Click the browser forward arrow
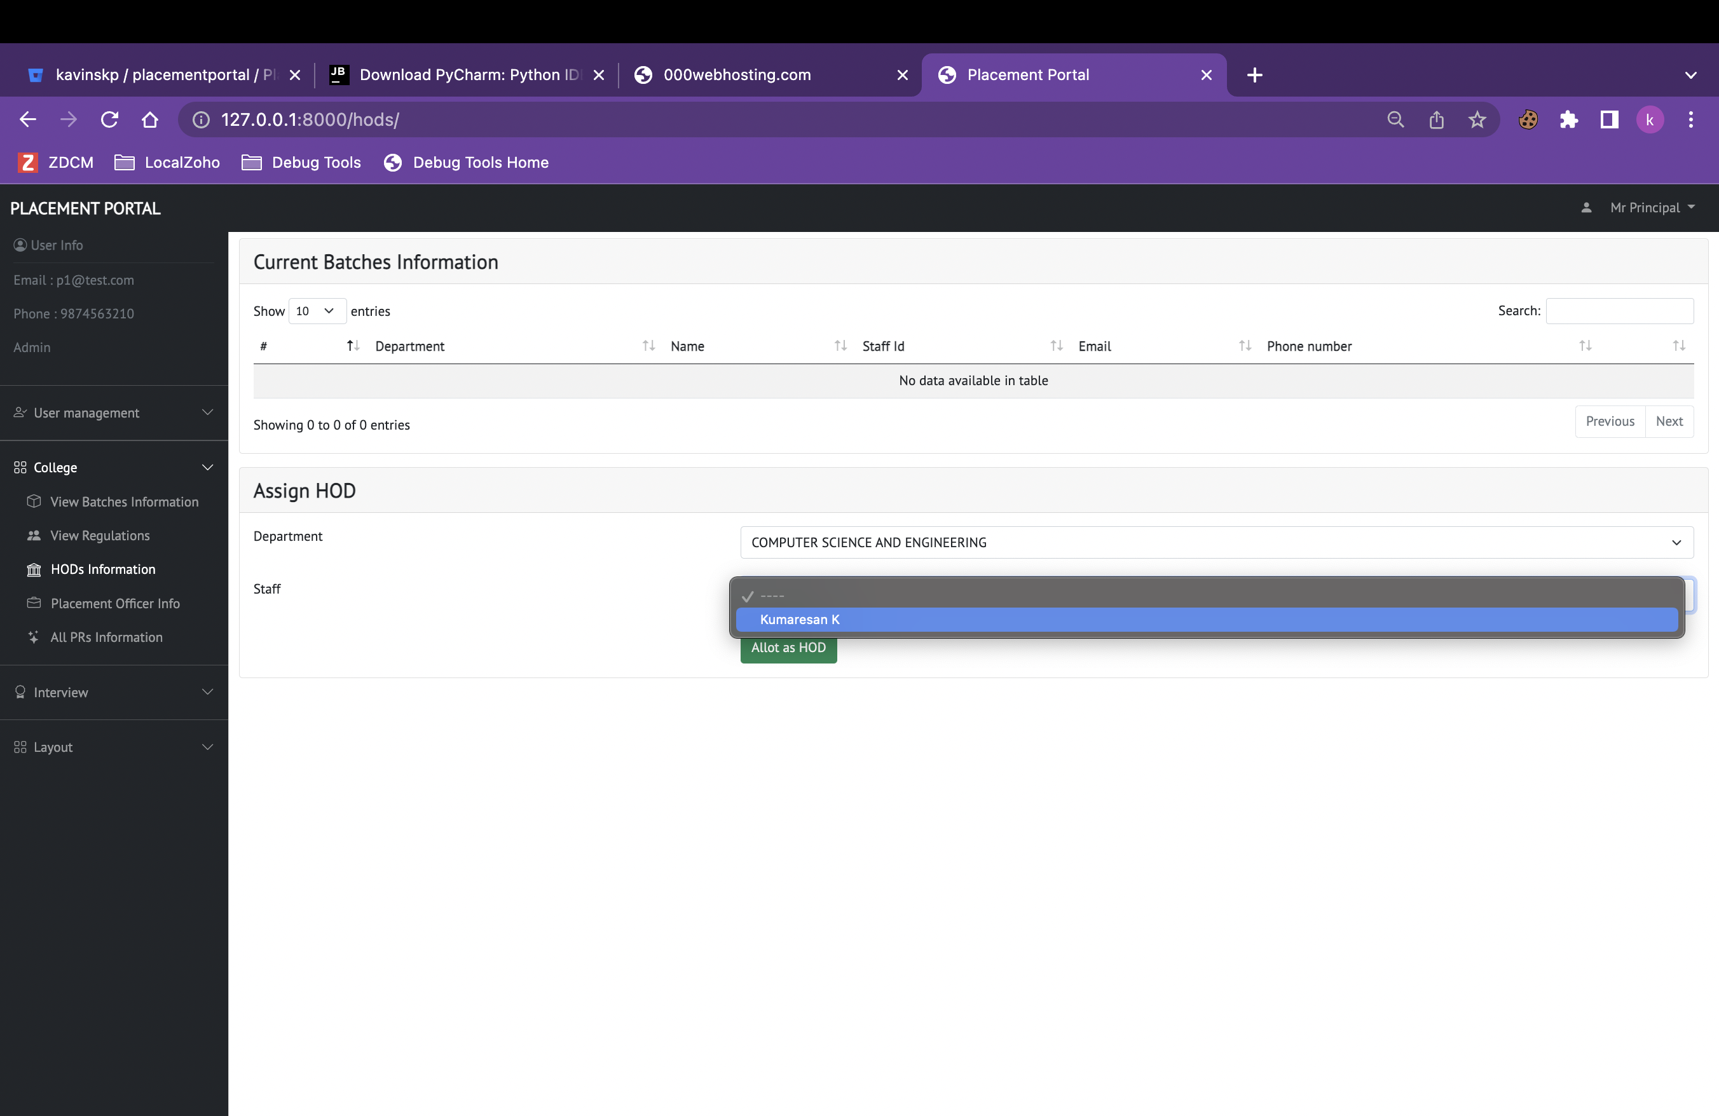The width and height of the screenshot is (1719, 1116). pyautogui.click(x=69, y=119)
